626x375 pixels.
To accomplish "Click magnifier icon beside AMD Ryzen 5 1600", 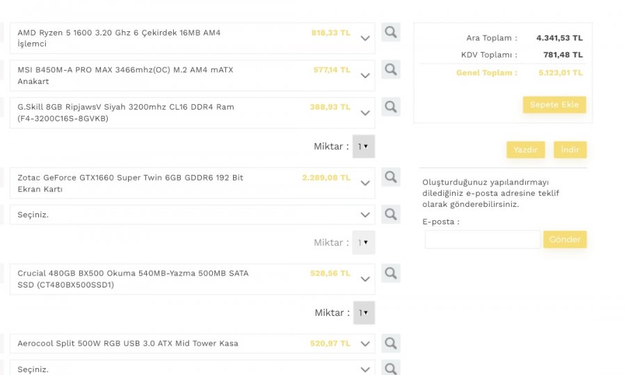I will pos(391,32).
